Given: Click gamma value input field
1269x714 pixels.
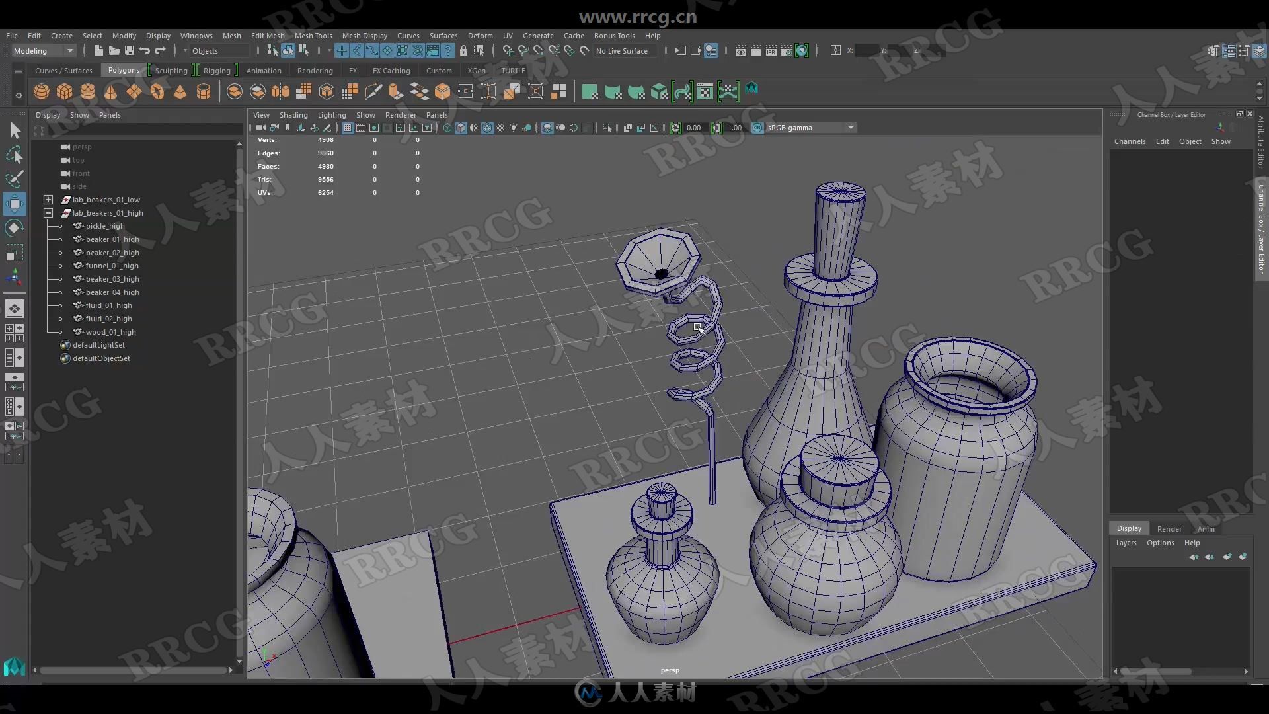Looking at the screenshot, I should pyautogui.click(x=736, y=128).
